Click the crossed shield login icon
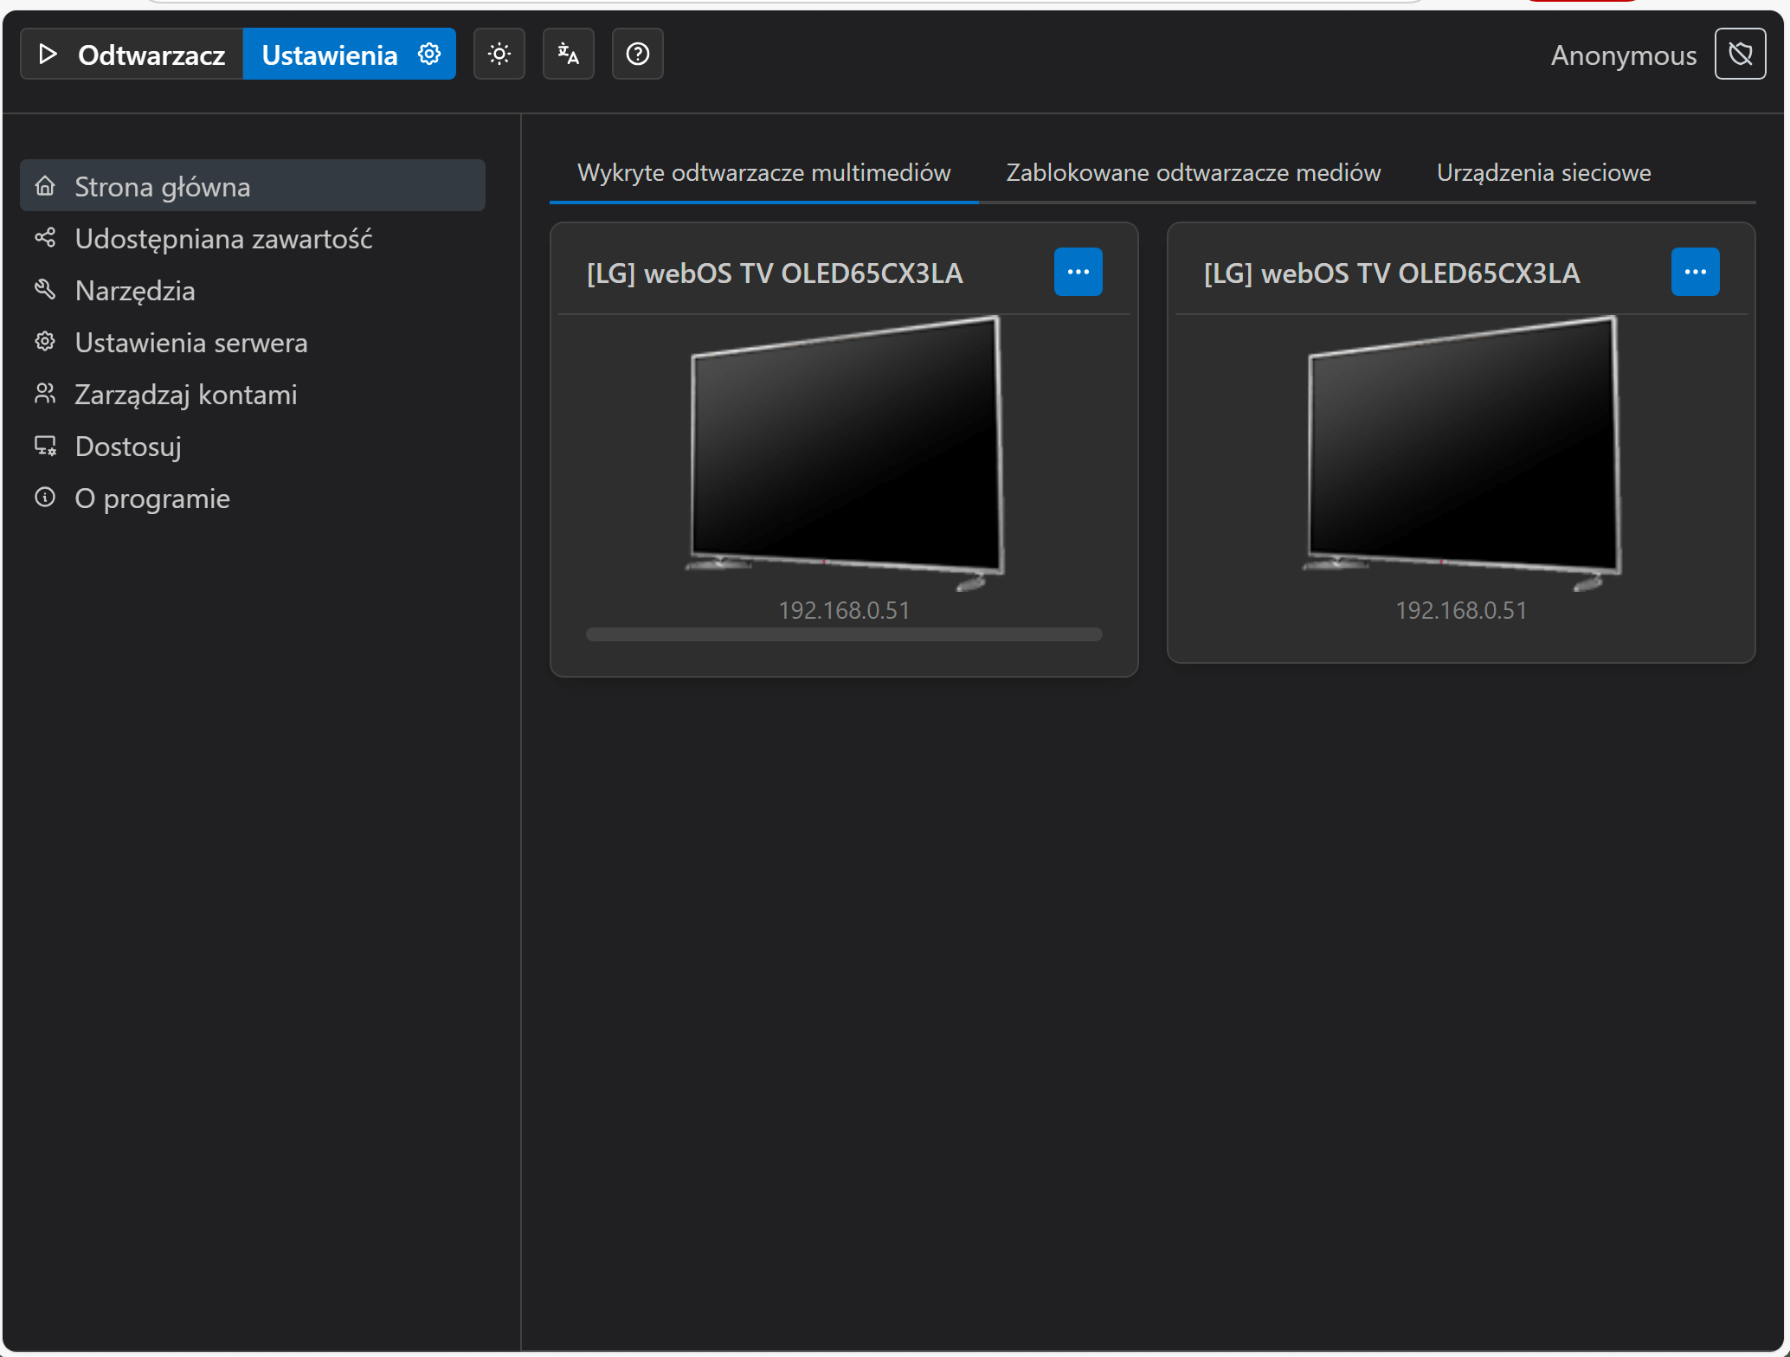The height and width of the screenshot is (1357, 1790). [1741, 55]
